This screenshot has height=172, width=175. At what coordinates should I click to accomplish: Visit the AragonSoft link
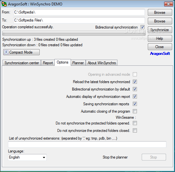pos(160,54)
